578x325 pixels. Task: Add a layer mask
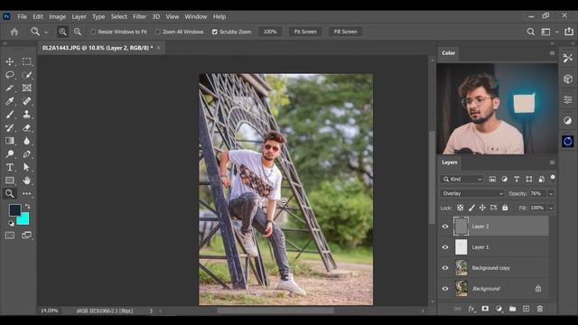[x=485, y=309]
